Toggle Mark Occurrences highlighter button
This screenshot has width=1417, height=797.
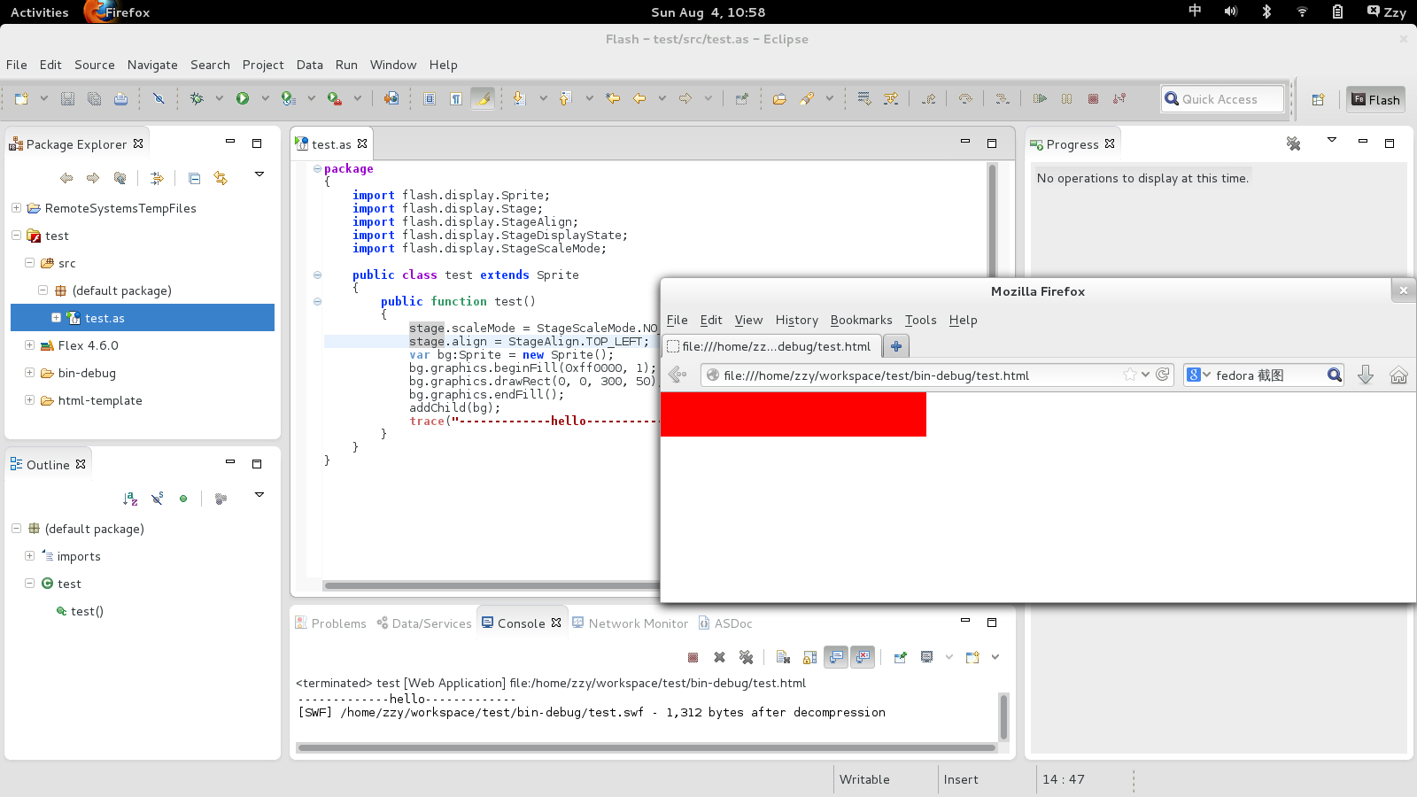(x=483, y=98)
